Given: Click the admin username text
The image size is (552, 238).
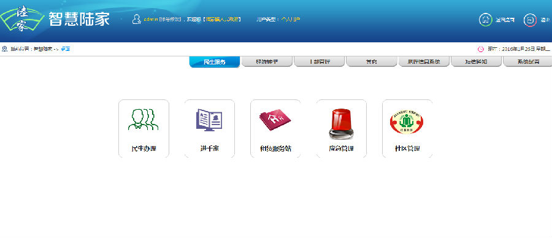Looking at the screenshot, I should [x=150, y=20].
